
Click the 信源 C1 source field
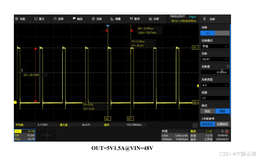[x=215, y=98]
